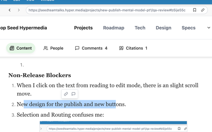This screenshot has width=212, height=132.
Task: View the Comments 4 tab
Action: tap(91, 48)
